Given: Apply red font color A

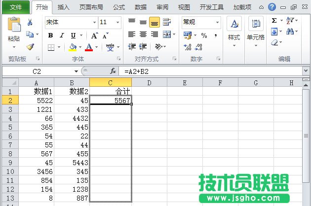Looking at the screenshot, I should pyautogui.click(x=89, y=47).
